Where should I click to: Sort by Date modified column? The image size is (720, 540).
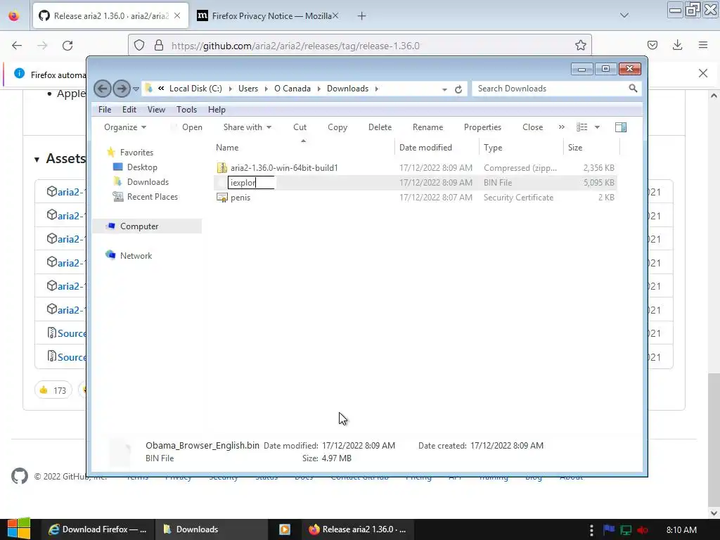[x=436, y=148]
